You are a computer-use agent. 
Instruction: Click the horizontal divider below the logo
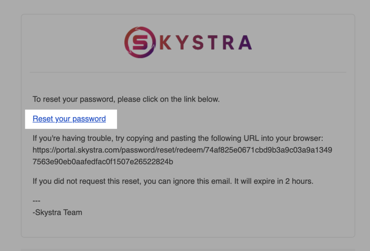tap(188, 72)
